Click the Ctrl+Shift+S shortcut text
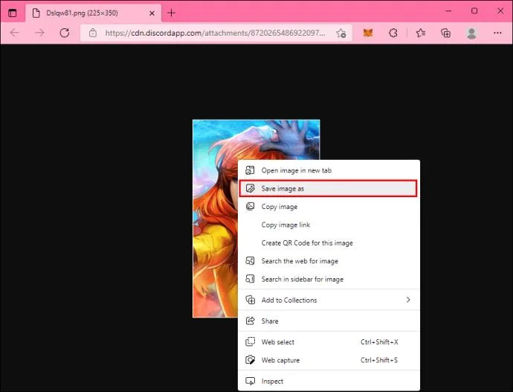 tap(379, 360)
